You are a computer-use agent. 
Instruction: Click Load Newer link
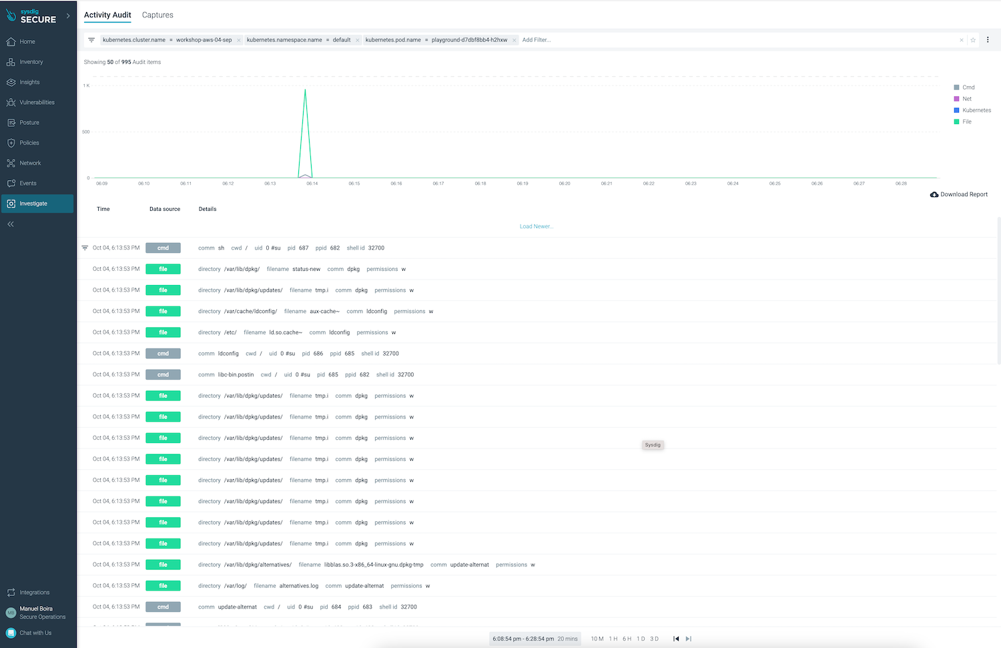[537, 226]
